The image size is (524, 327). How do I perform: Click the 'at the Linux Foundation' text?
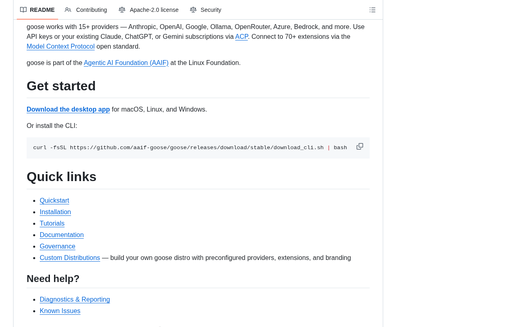pos(206,63)
